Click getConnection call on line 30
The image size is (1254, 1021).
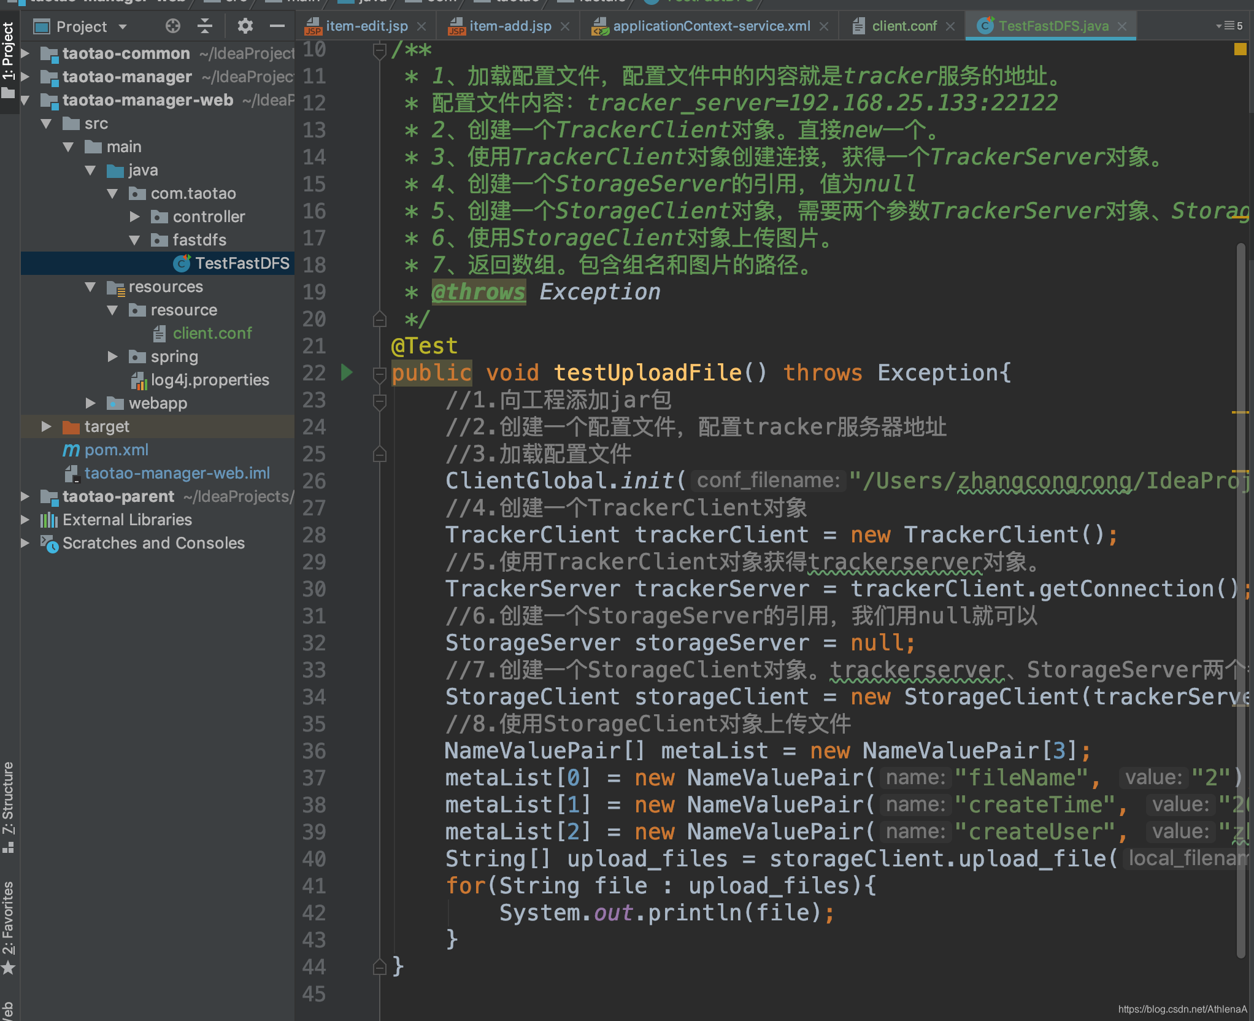tap(1126, 588)
